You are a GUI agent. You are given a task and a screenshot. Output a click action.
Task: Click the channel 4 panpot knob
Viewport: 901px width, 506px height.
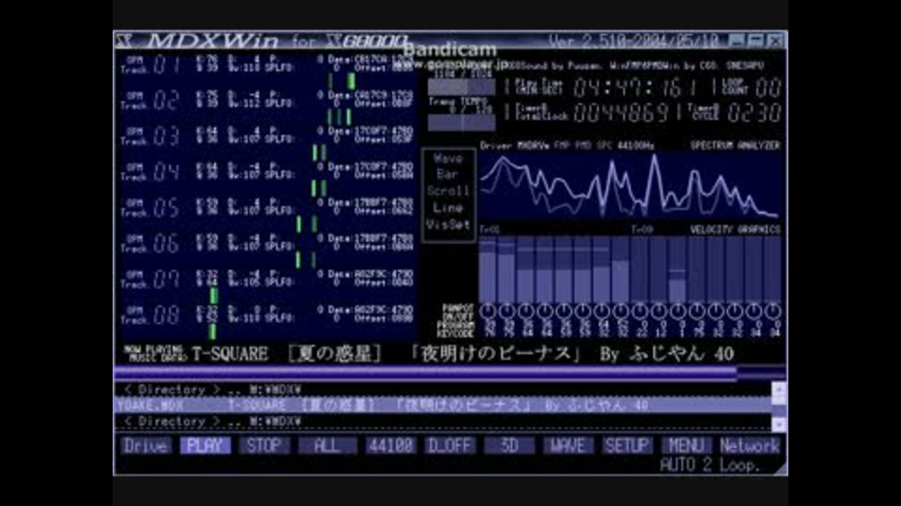(544, 311)
